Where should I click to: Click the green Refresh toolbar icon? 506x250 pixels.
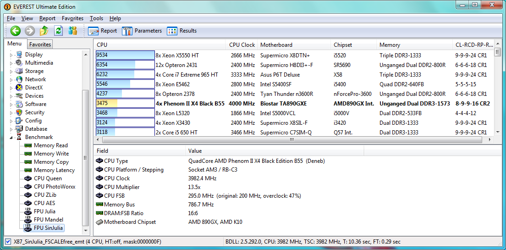click(58, 31)
